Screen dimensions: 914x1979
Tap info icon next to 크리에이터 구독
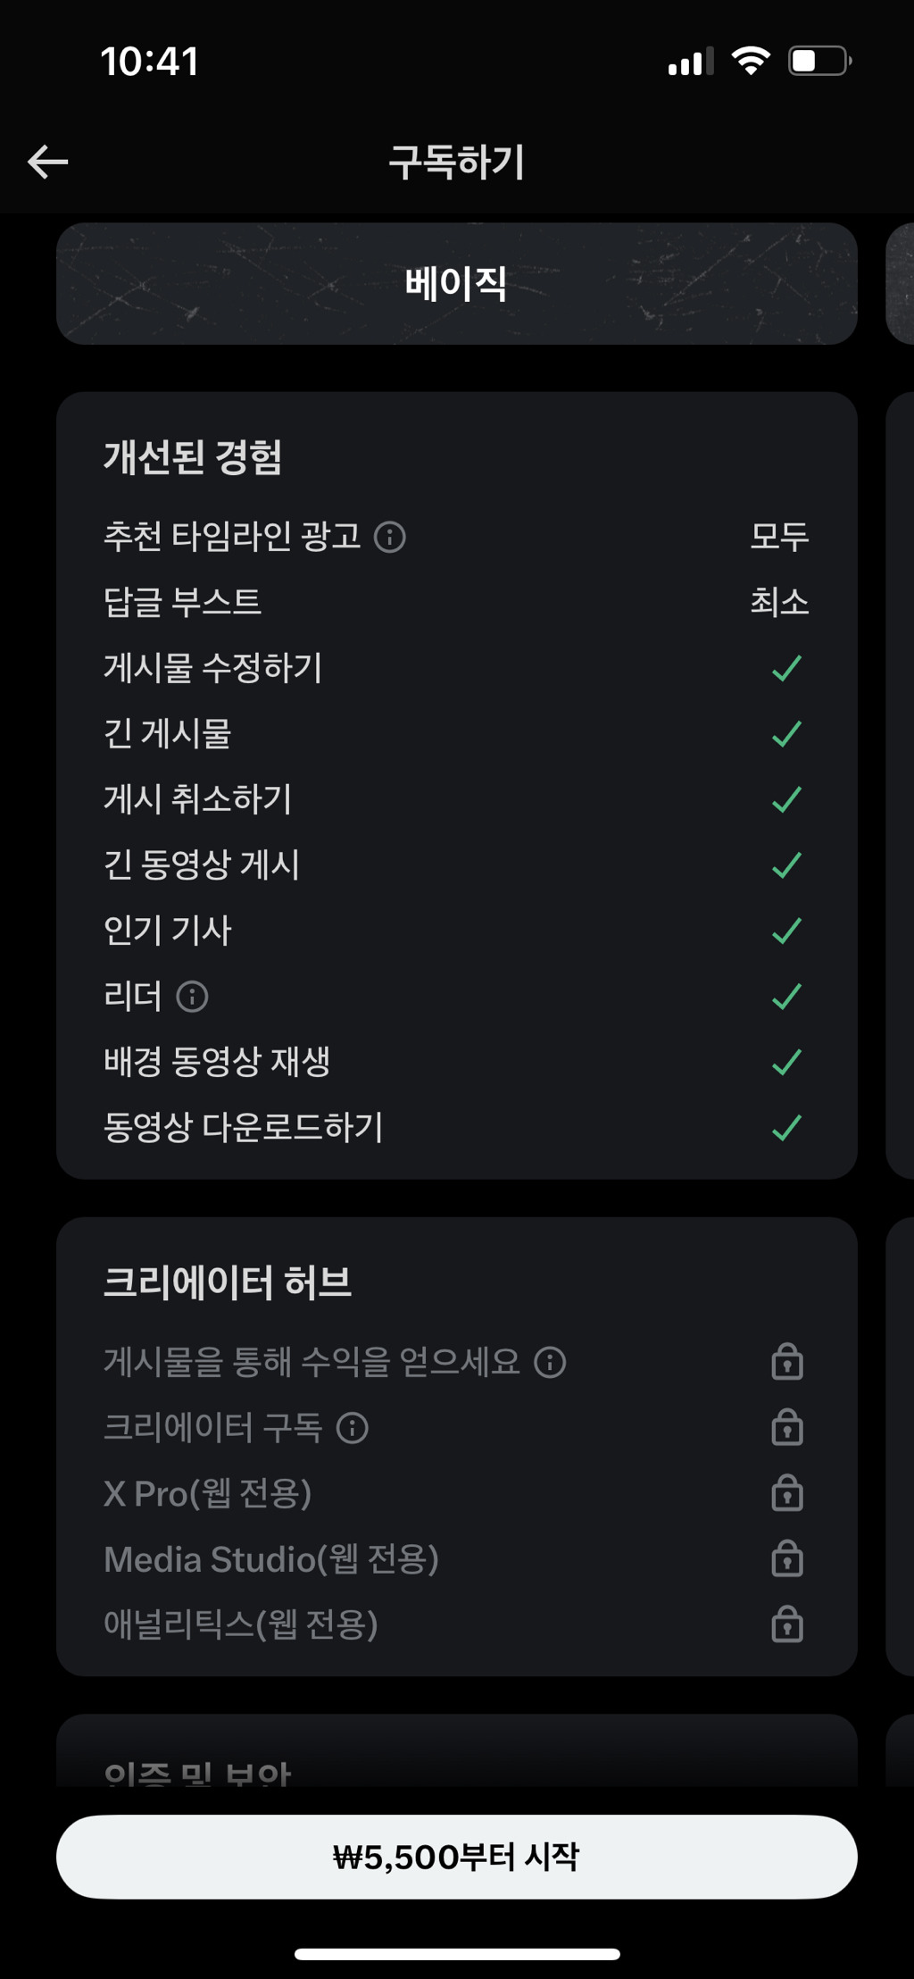(x=353, y=1428)
